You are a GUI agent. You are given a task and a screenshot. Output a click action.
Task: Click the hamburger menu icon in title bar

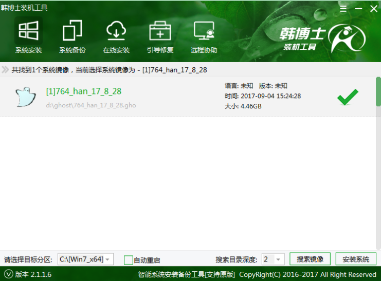tap(343, 9)
